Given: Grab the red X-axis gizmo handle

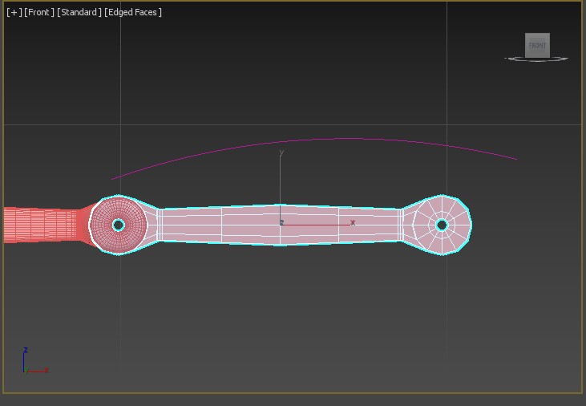Looking at the screenshot, I should click(x=351, y=223).
